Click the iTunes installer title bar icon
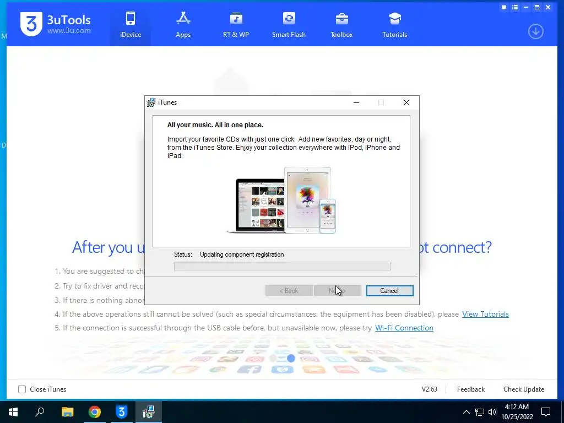The image size is (564, 423). tap(151, 102)
